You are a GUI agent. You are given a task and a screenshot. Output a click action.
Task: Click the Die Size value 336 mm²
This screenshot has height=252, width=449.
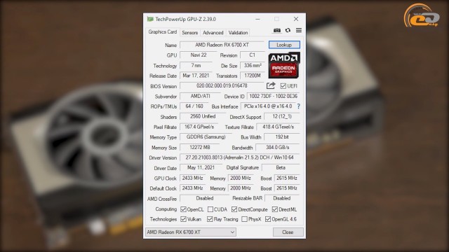click(253, 65)
